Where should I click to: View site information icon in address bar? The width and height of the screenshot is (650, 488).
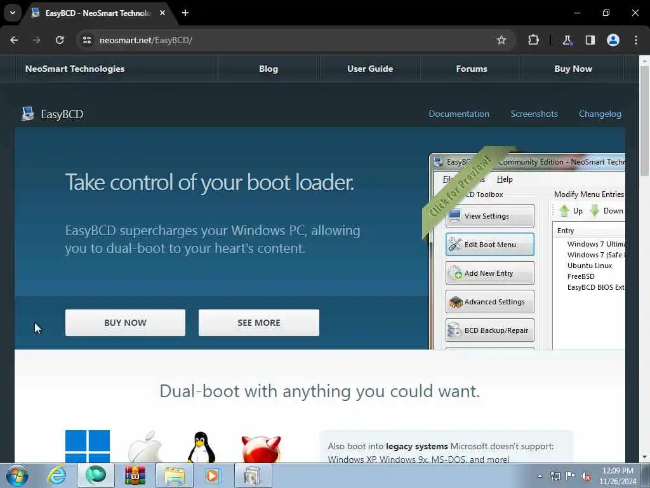[x=87, y=40]
